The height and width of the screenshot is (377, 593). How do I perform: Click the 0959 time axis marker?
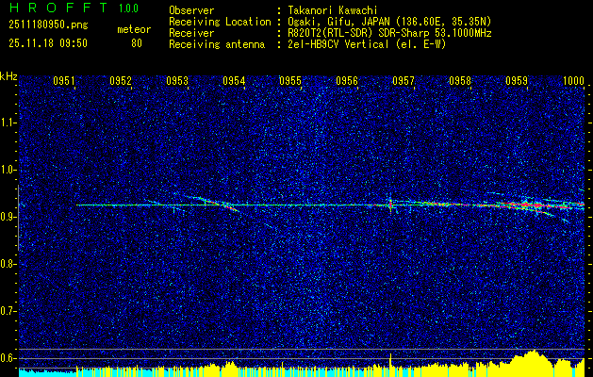517,81
